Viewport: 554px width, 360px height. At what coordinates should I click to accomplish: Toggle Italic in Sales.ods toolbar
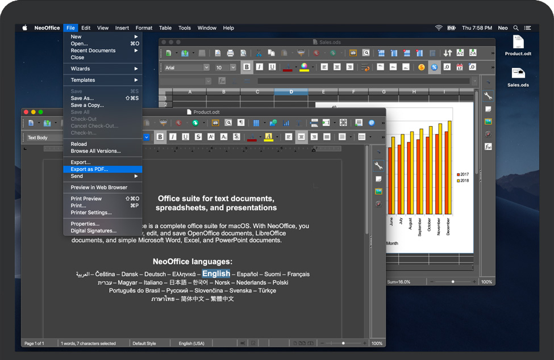point(260,67)
